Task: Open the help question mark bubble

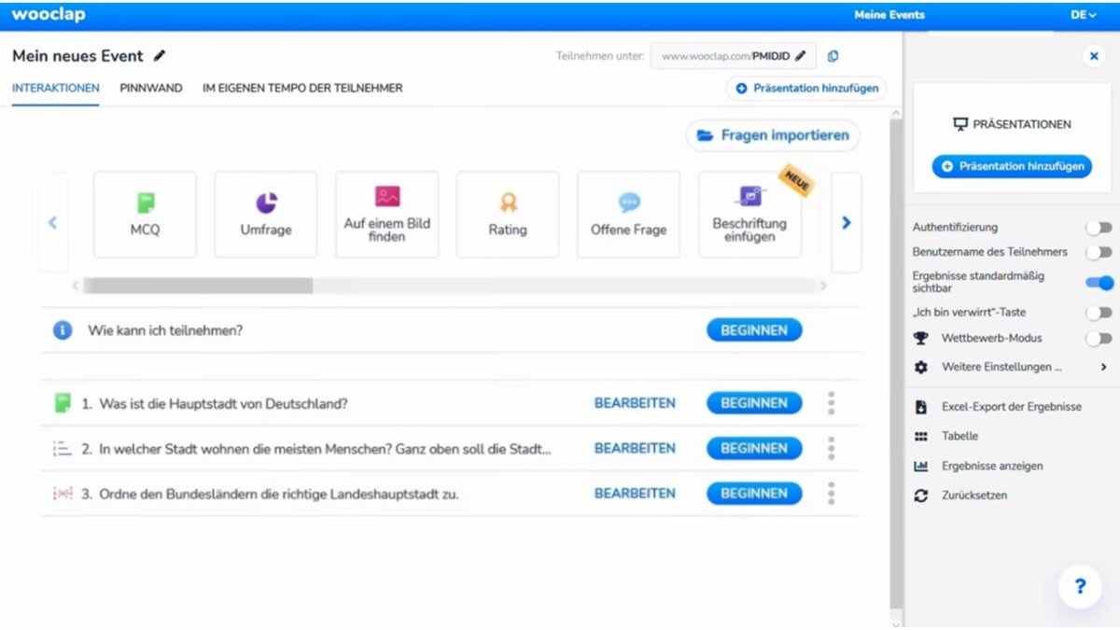Action: coord(1080,586)
